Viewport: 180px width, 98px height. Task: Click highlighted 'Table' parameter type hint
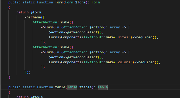72,87
